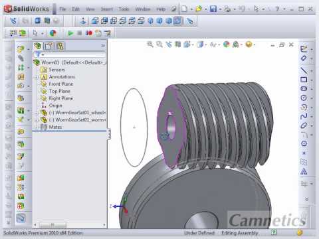Click the color wheel icon in macro toolbar row

(x=53, y=33)
